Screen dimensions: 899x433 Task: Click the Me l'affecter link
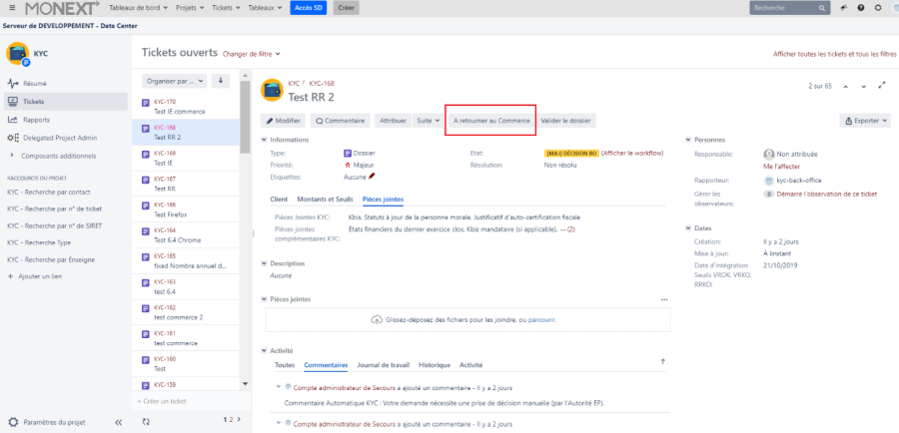[782, 167]
